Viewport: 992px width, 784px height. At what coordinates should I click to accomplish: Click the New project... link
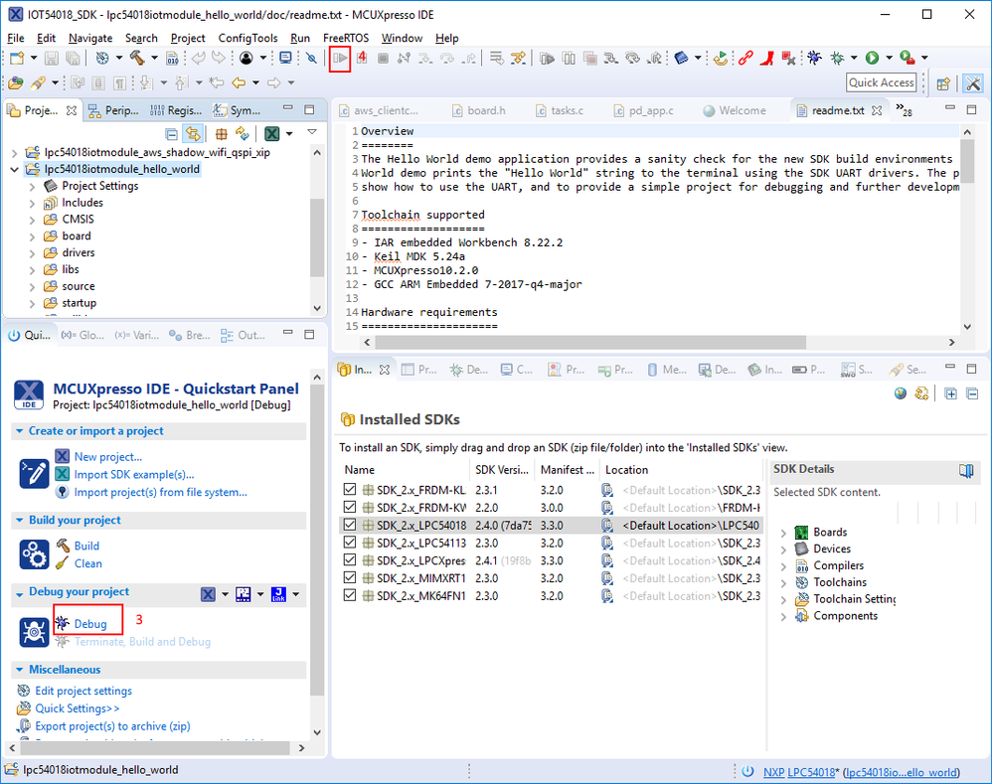pos(108,457)
